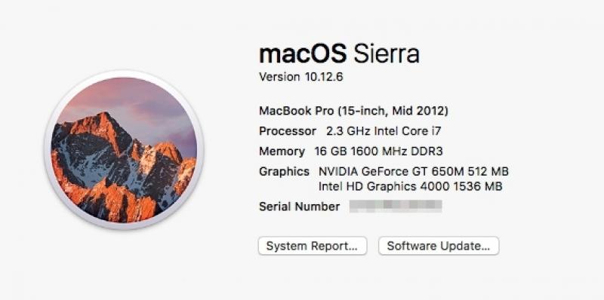Click the MacBook Pro model name
The image size is (604, 300).
click(297, 111)
